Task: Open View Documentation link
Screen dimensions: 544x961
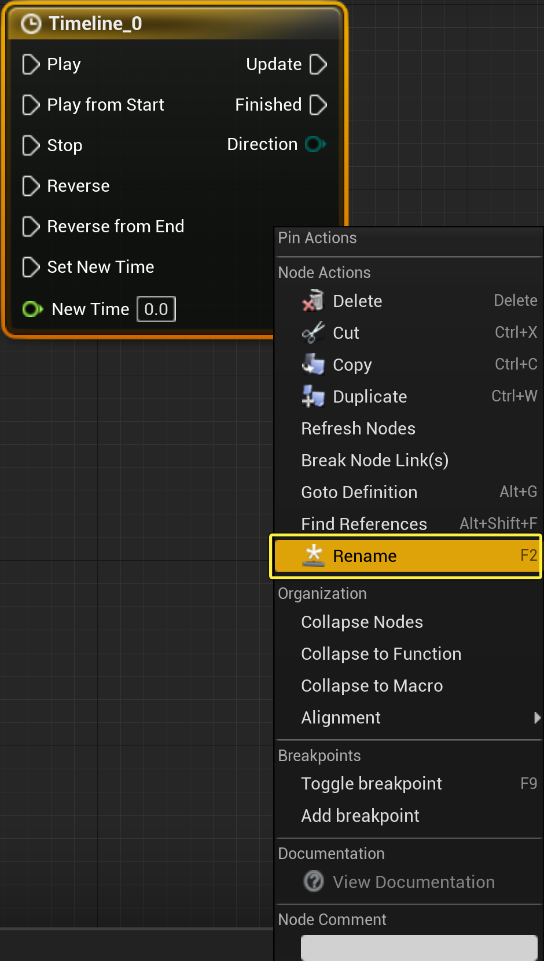Action: pyautogui.click(x=413, y=882)
